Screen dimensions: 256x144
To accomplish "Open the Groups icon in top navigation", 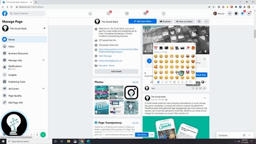I will coord(145,13).
